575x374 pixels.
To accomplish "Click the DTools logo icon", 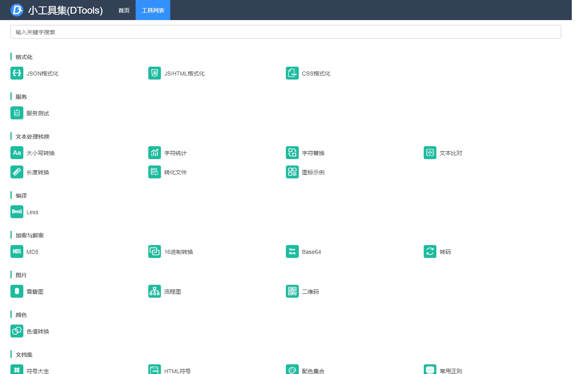I will tap(17, 10).
